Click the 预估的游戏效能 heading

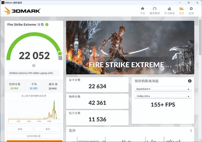[x=146, y=81]
